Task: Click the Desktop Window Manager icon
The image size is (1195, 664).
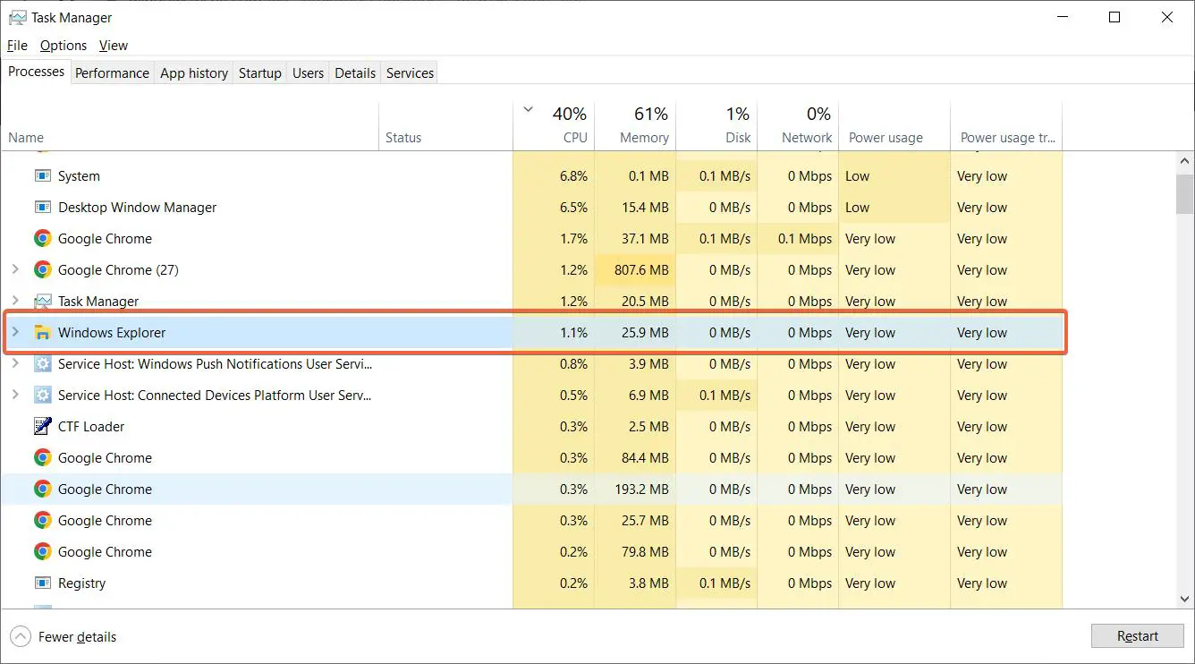Action: pos(42,208)
